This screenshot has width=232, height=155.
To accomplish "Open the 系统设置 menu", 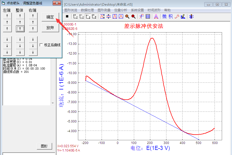I will coord(137,10).
